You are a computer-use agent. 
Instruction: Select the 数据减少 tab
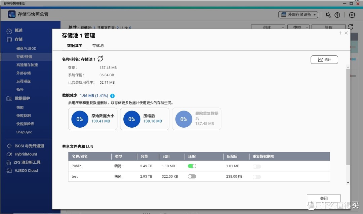click(74, 45)
